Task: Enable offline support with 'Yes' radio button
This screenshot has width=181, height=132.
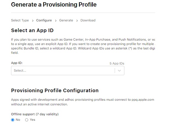Action: pyautogui.click(x=27, y=120)
